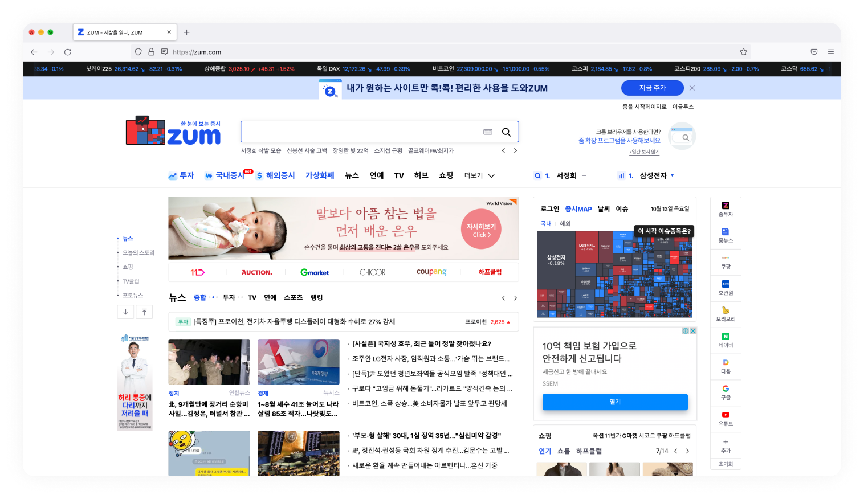
Task: Click the search magnifier icon
Action: coord(506,132)
